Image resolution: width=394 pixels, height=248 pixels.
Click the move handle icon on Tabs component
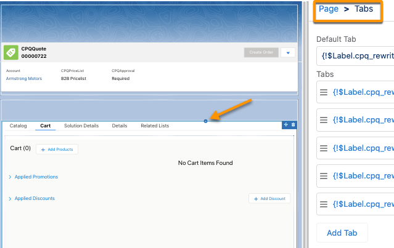(x=285, y=125)
